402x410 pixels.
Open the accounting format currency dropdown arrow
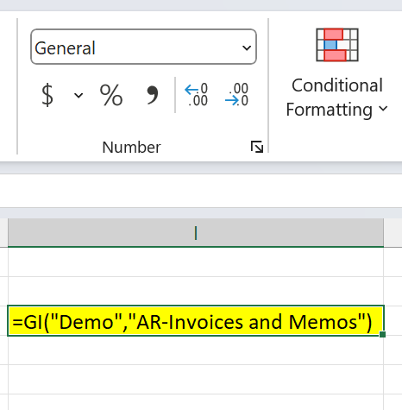[x=79, y=95]
